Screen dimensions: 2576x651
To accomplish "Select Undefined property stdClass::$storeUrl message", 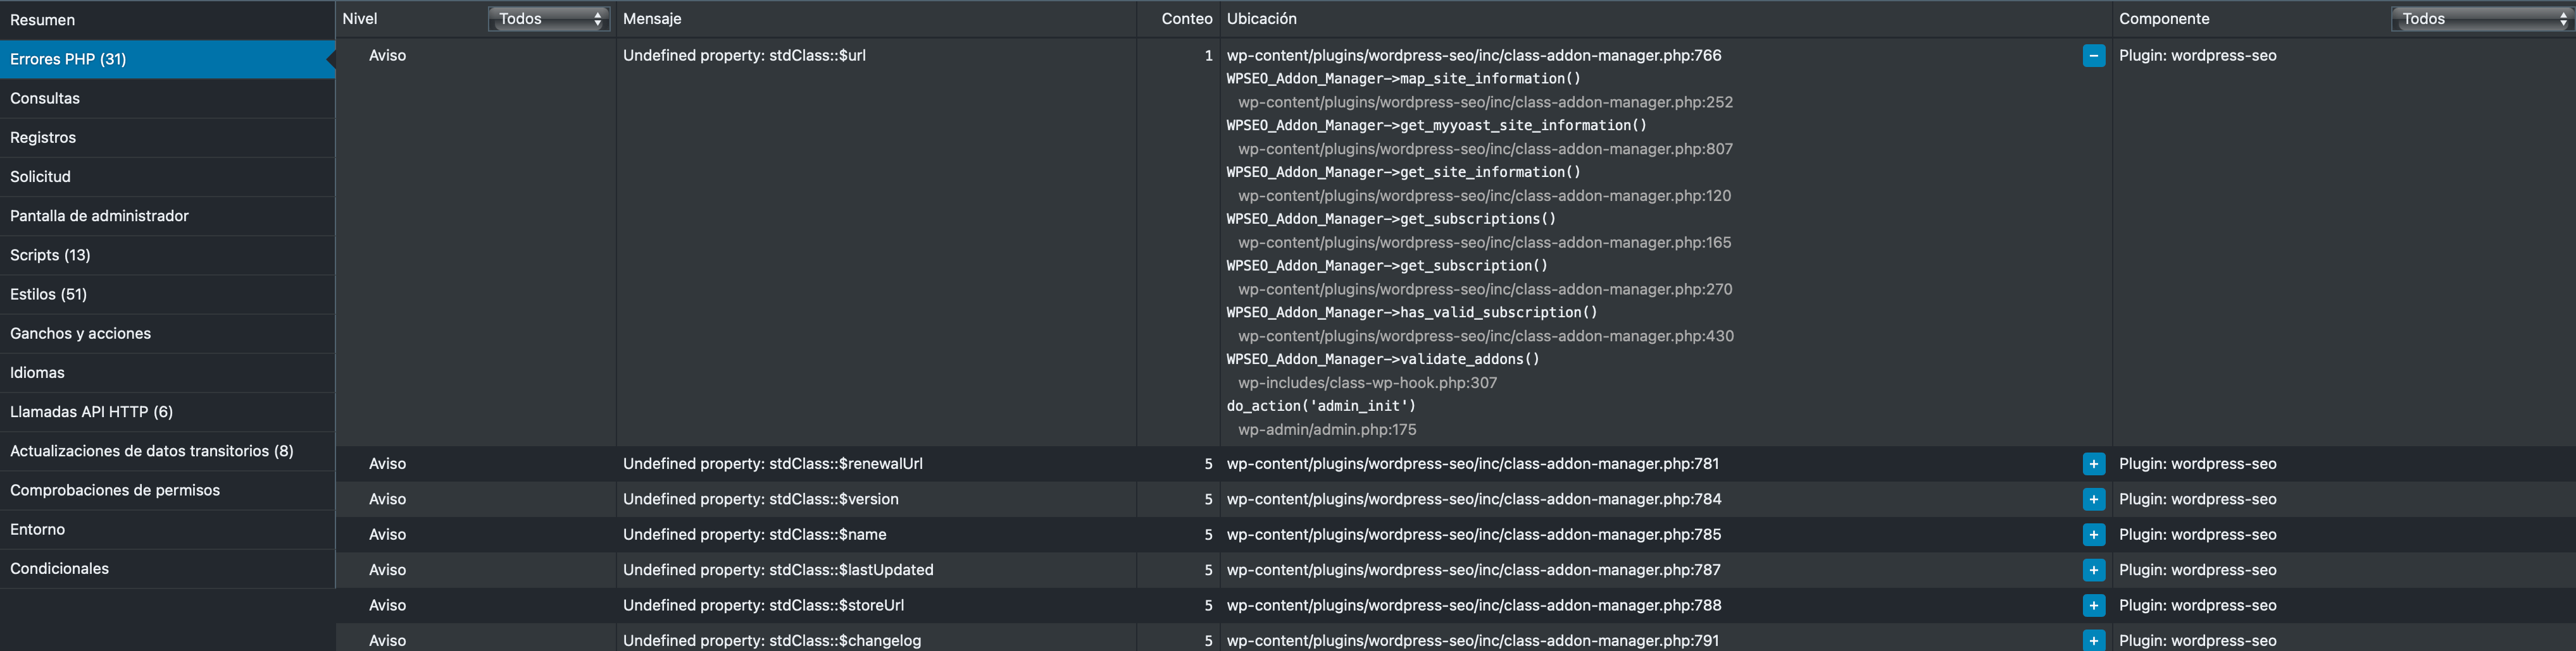I will click(764, 605).
